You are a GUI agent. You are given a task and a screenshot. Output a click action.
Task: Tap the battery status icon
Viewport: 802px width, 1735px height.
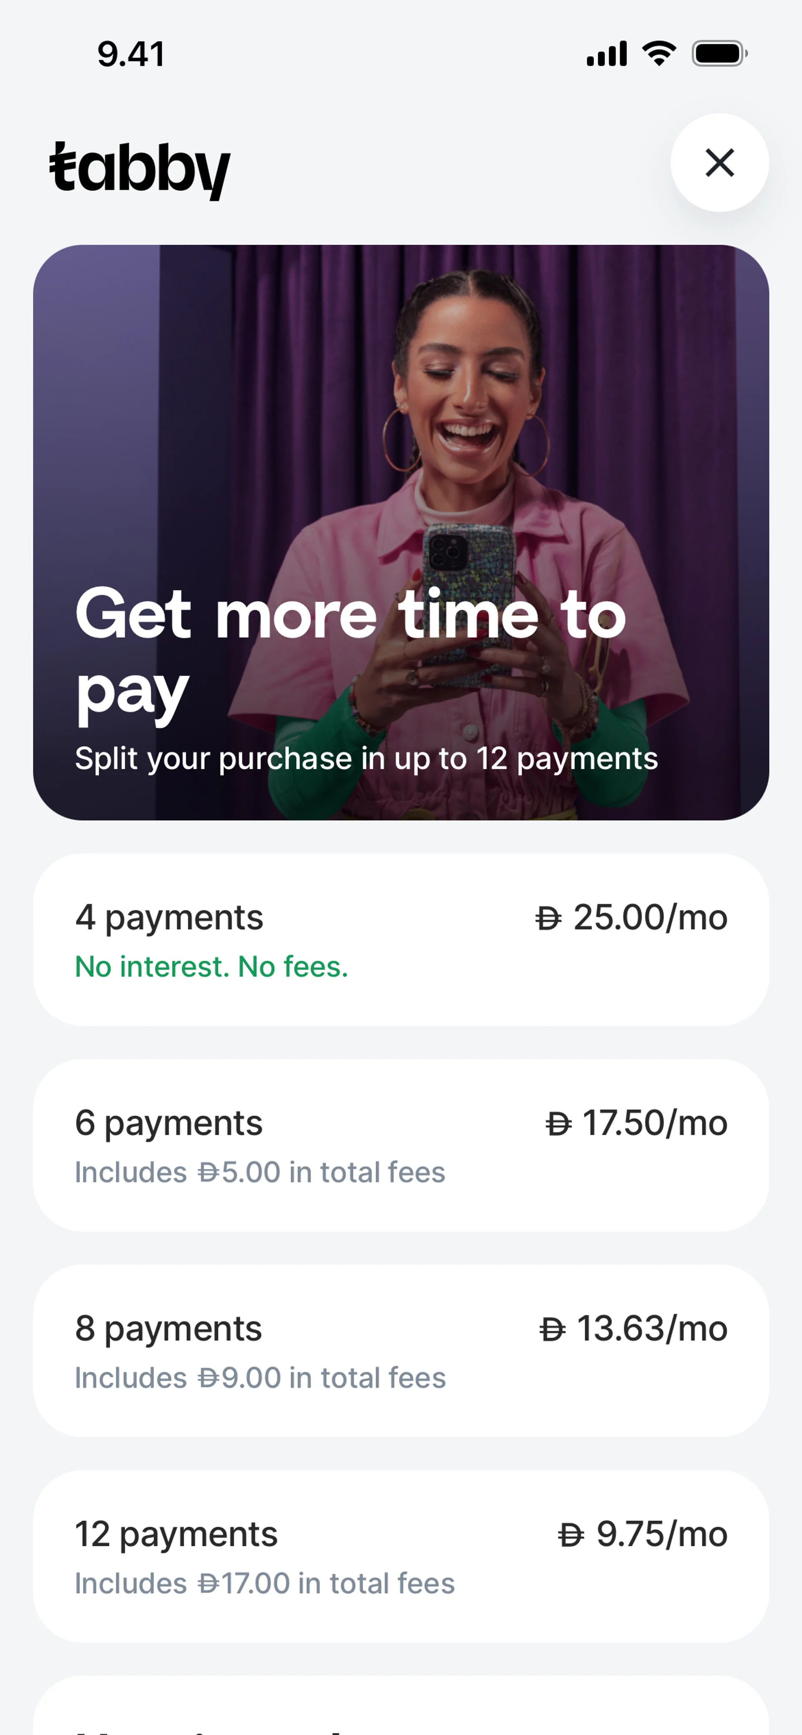[719, 54]
